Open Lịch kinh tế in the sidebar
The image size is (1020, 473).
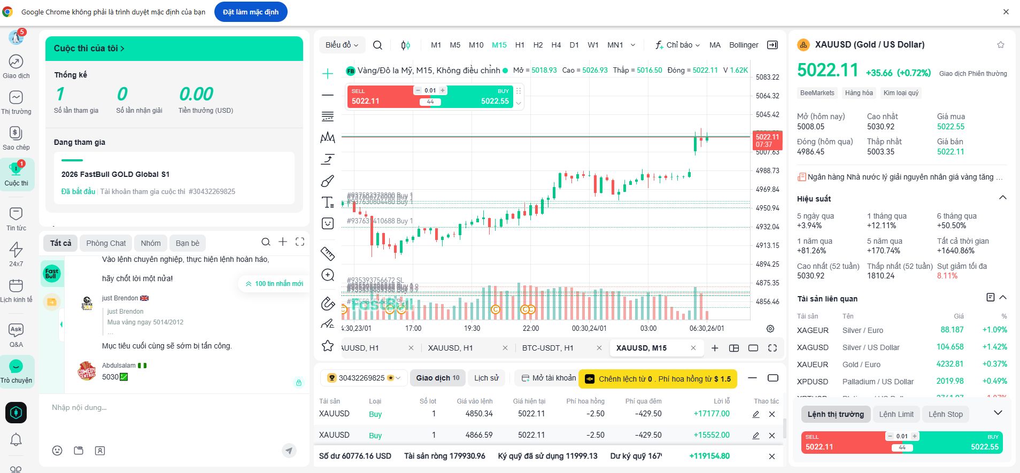pos(16,291)
